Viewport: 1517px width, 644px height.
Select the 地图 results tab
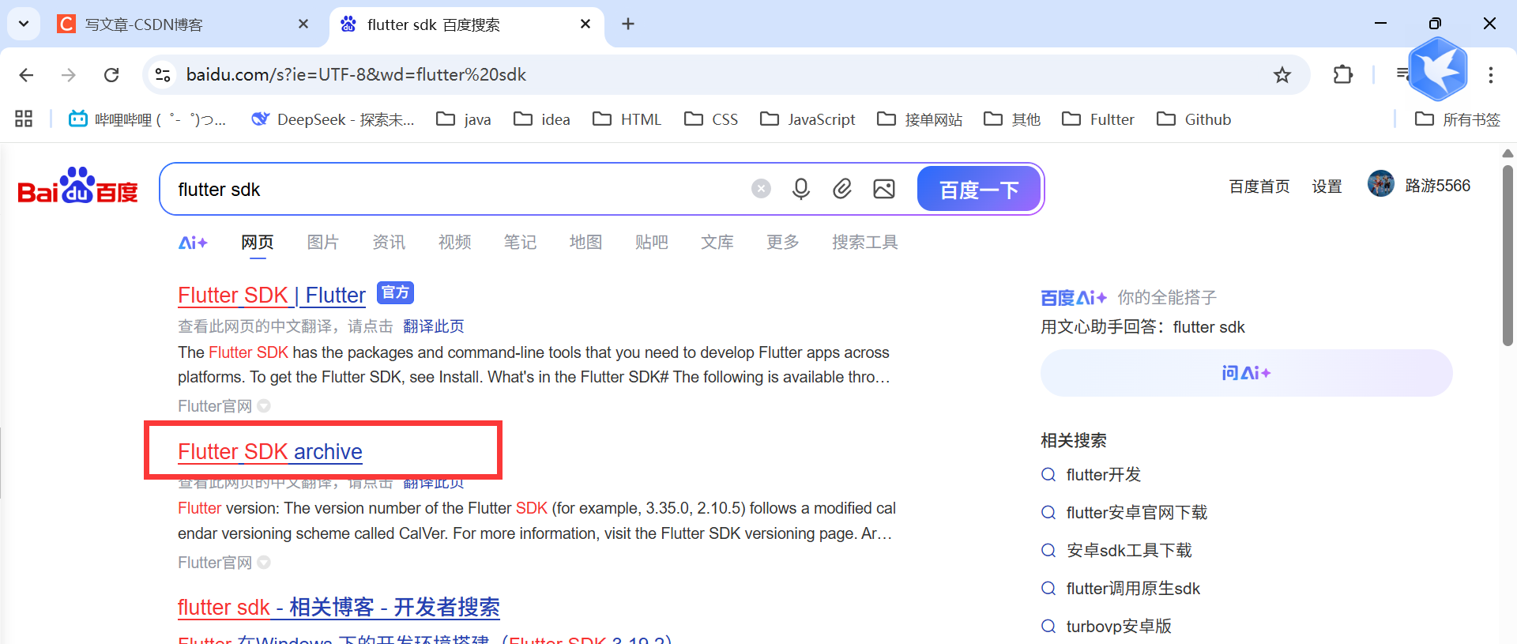[585, 243]
